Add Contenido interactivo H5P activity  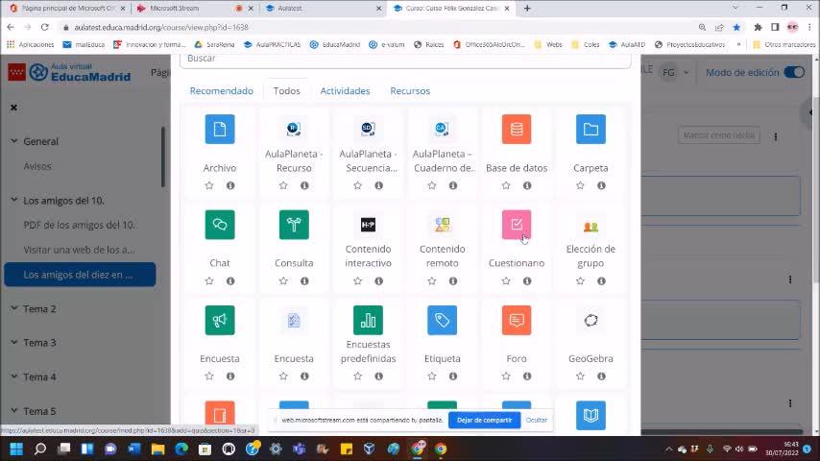click(368, 225)
